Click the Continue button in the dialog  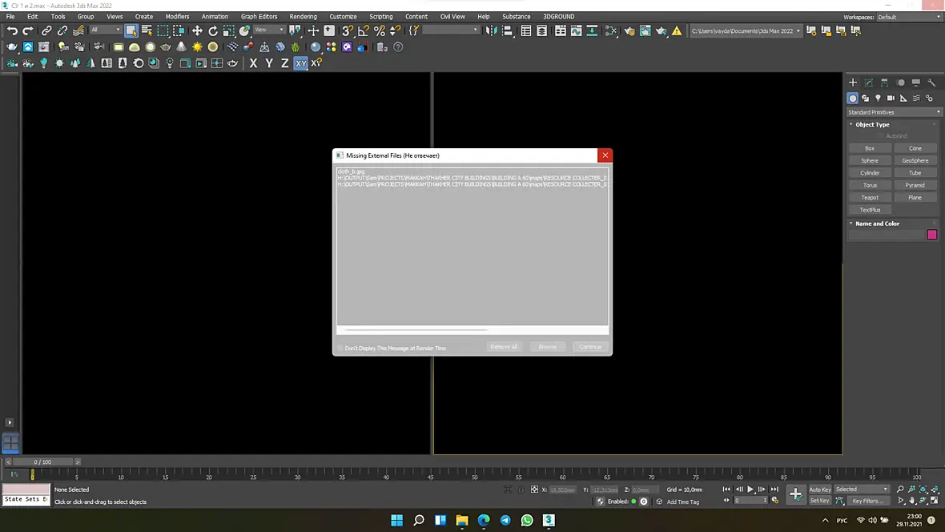click(590, 347)
